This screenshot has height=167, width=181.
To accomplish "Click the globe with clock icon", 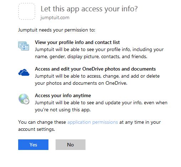I will click(x=24, y=99).
